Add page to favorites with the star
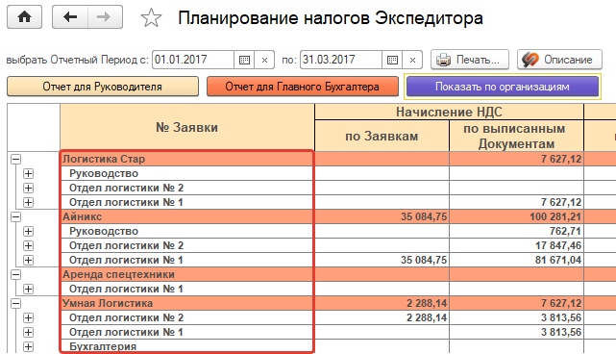The width and height of the screenshot is (616, 354). (x=151, y=18)
